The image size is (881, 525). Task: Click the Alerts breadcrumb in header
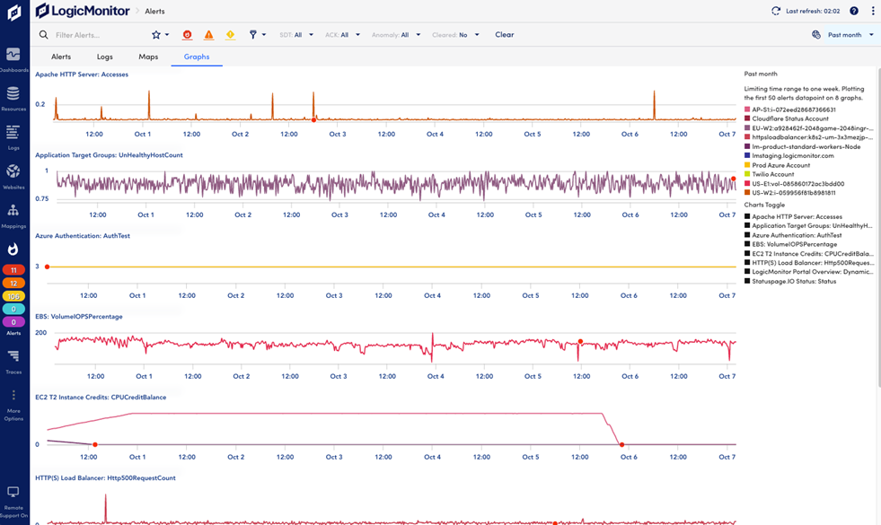coord(154,12)
